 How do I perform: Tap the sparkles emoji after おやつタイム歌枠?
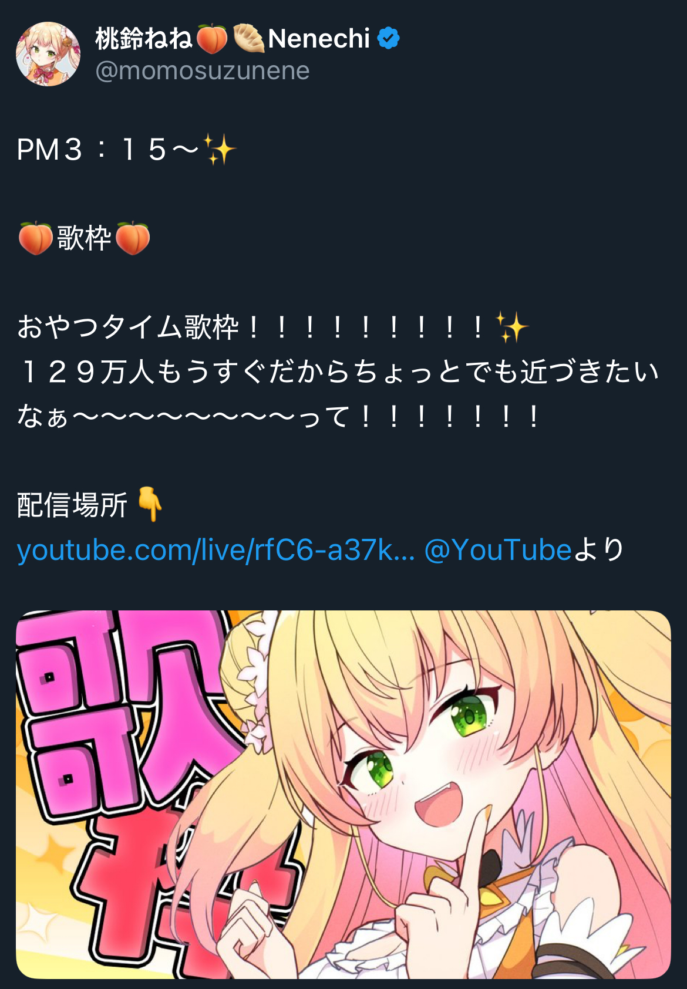512,327
